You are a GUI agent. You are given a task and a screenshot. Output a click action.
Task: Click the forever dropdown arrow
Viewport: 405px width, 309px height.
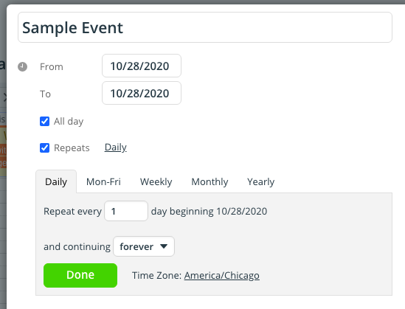pyautogui.click(x=164, y=246)
